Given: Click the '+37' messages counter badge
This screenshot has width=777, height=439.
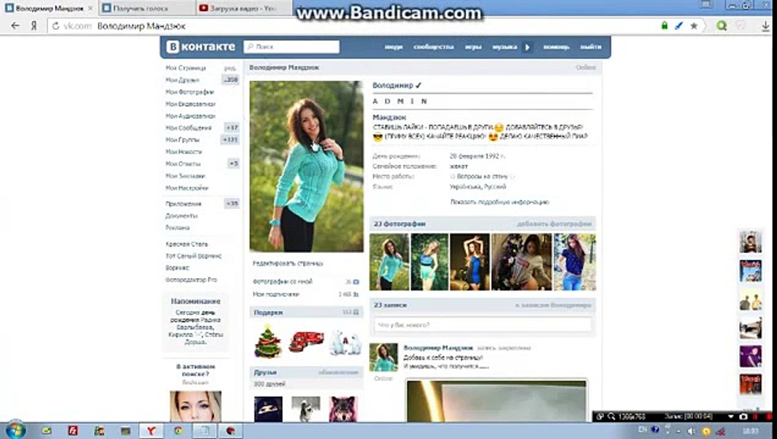Looking at the screenshot, I should point(232,128).
